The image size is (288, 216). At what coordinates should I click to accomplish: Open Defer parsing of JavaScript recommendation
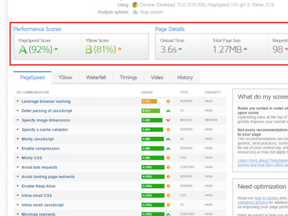tap(47, 111)
